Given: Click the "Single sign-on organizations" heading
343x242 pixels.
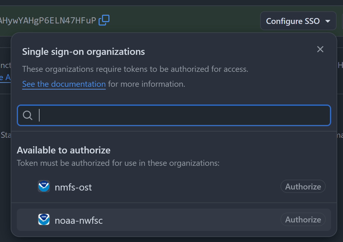Looking at the screenshot, I should point(83,52).
